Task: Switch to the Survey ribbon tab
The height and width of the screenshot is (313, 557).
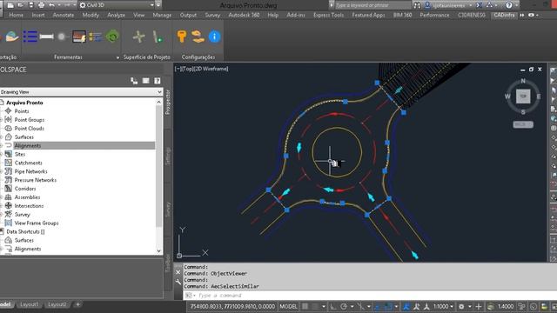Action: (x=212, y=15)
